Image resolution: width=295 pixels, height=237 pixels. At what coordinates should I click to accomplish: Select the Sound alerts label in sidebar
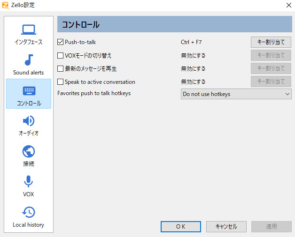28,73
